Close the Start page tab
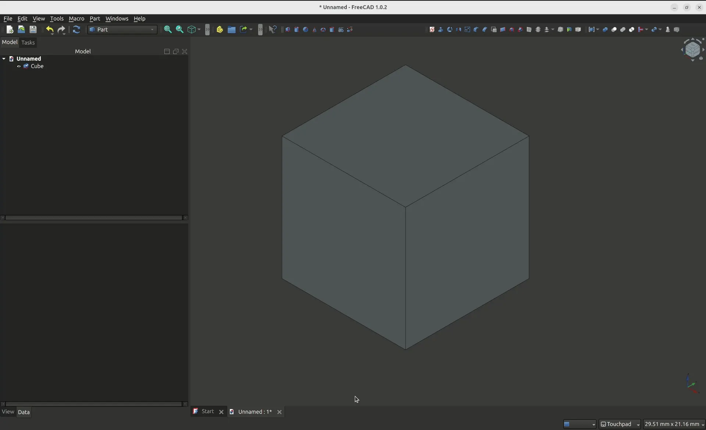This screenshot has height=430, width=706. [221, 412]
